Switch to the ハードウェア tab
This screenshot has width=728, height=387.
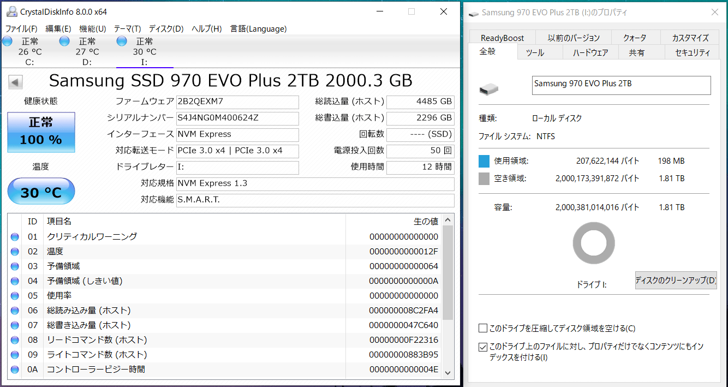point(590,52)
